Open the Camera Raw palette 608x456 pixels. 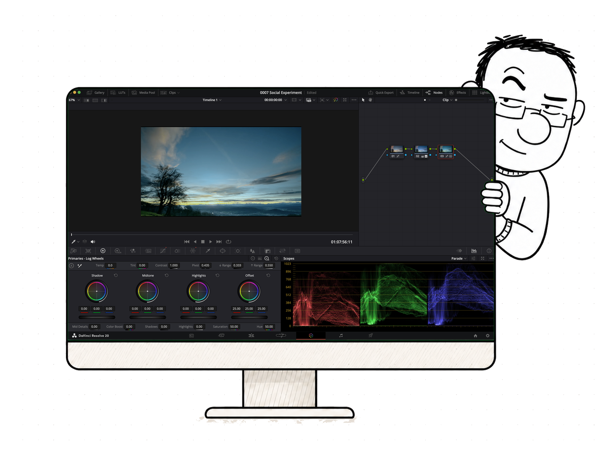pos(73,251)
